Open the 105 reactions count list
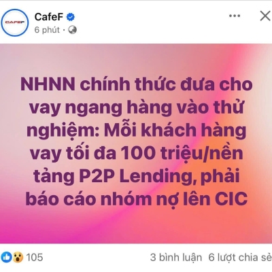 [x=35, y=258]
